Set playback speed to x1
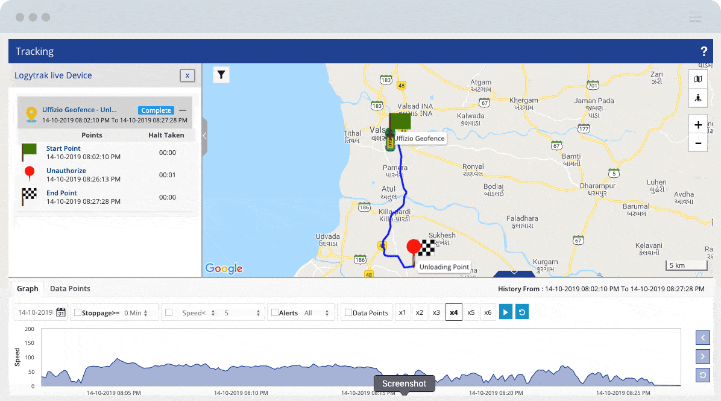This screenshot has width=721, height=401. tap(402, 313)
